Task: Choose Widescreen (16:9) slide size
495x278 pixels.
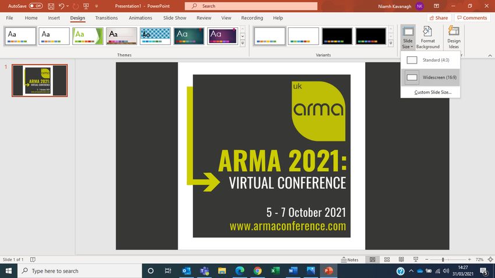Action: pyautogui.click(x=430, y=77)
